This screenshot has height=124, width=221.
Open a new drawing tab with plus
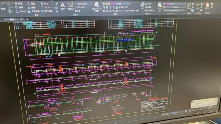point(28,19)
